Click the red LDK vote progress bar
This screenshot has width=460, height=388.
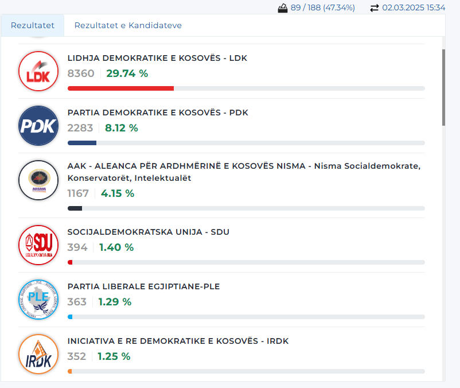click(120, 88)
